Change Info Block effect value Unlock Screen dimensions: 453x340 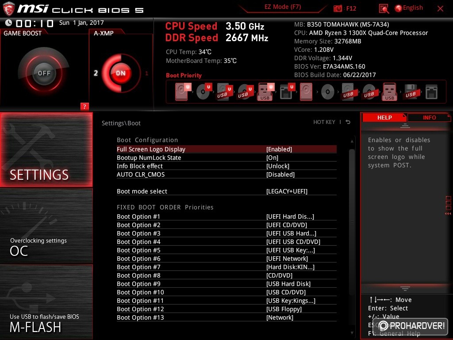click(x=278, y=166)
